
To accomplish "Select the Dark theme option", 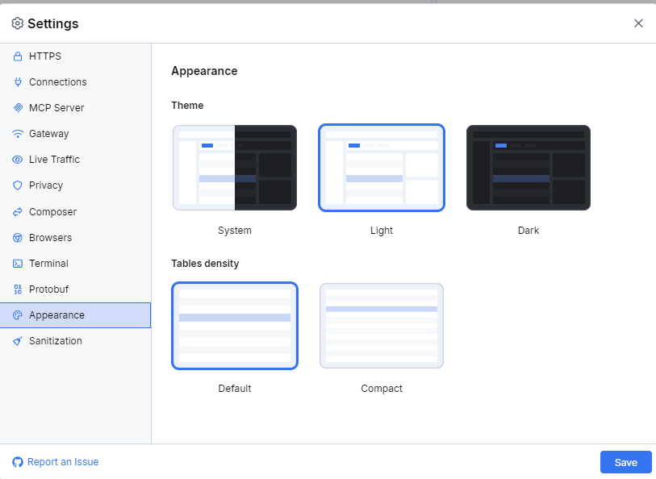I will point(528,168).
